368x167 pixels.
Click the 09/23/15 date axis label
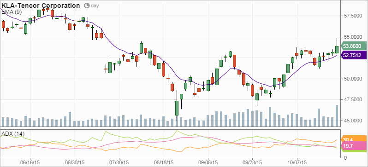click(253, 162)
